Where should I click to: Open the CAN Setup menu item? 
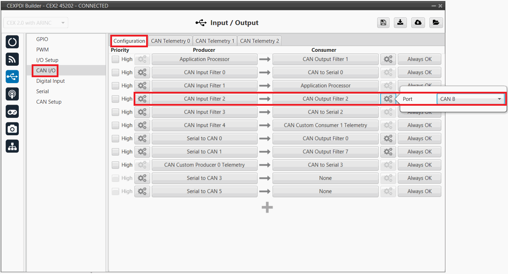pos(49,102)
